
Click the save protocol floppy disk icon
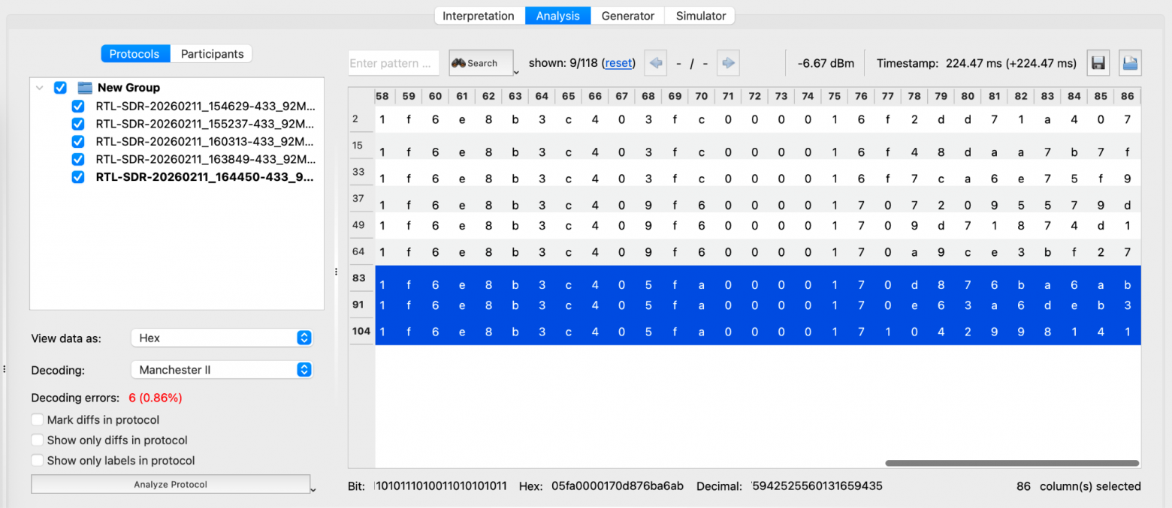[1098, 63]
